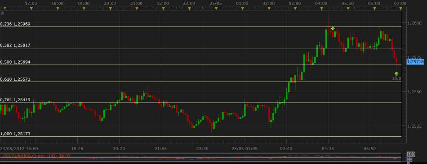The image size is (427, 164).
Task: Click the gray lock icon at chart's top-left
Action: [x=2, y=13]
